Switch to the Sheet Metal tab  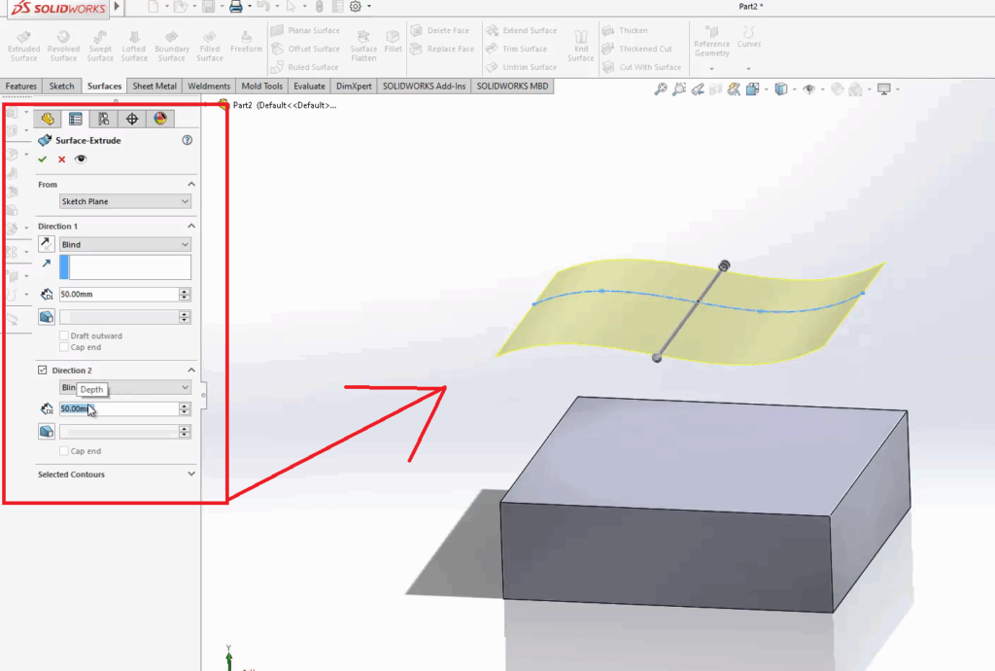tap(154, 86)
